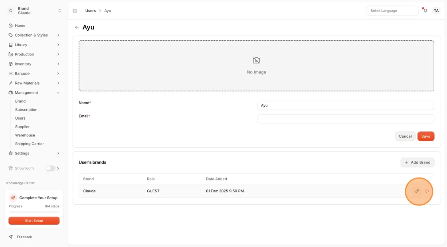Click the Home house icon
The width and height of the screenshot is (447, 247).
[10, 26]
